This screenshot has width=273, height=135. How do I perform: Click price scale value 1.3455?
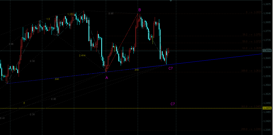pyautogui.click(x=267, y=112)
